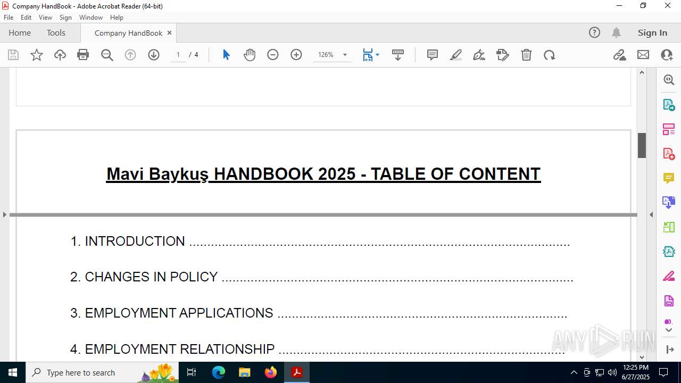Open the View menu
The width and height of the screenshot is (681, 383).
click(46, 18)
